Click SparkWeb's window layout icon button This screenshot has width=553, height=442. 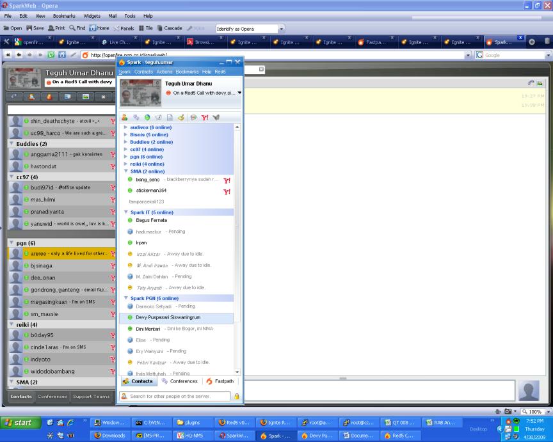[67, 97]
